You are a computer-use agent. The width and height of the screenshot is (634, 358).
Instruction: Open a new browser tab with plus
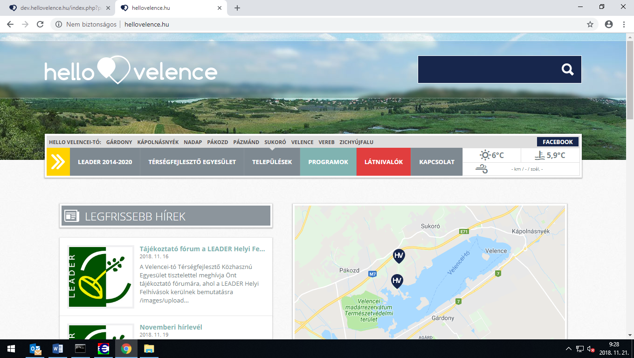[x=237, y=8]
